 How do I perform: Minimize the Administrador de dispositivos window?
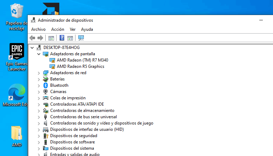261,20
